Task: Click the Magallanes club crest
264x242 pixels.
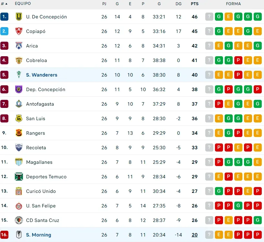Action: [19, 162]
